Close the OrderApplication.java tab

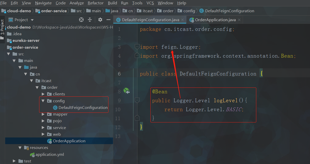[239, 20]
